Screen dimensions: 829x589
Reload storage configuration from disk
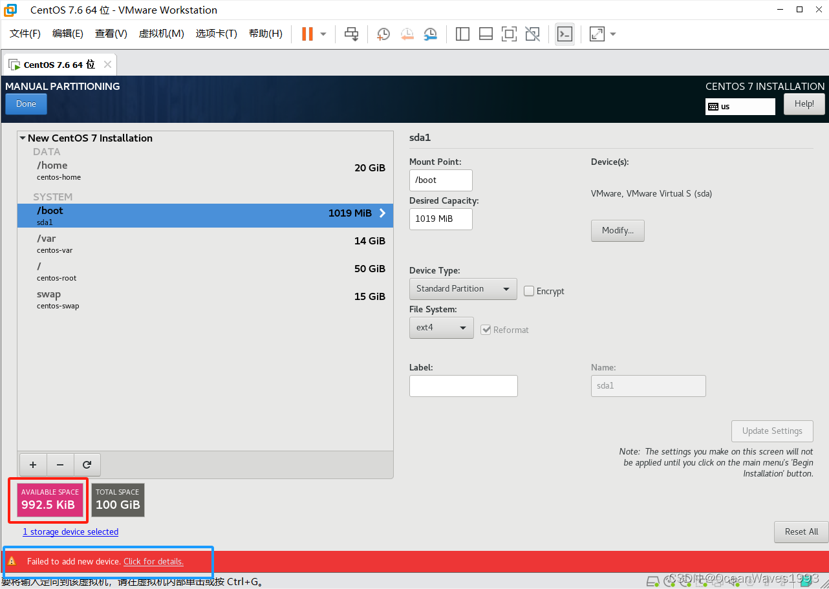(87, 464)
